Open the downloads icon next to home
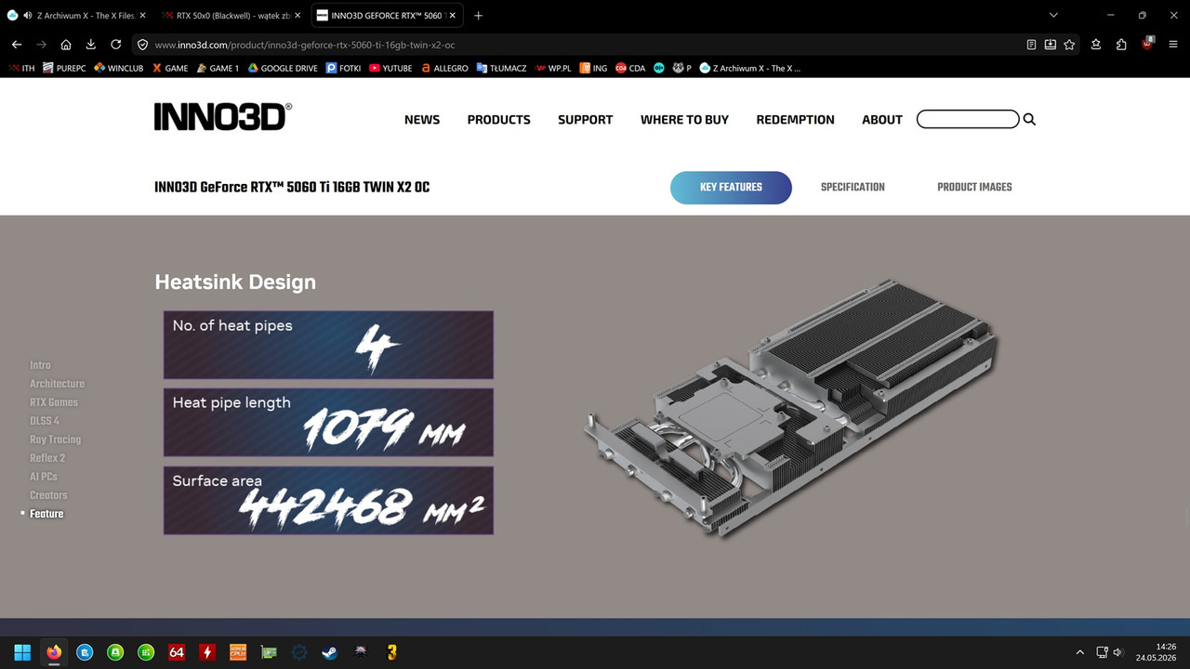This screenshot has width=1190, height=669. 91,45
